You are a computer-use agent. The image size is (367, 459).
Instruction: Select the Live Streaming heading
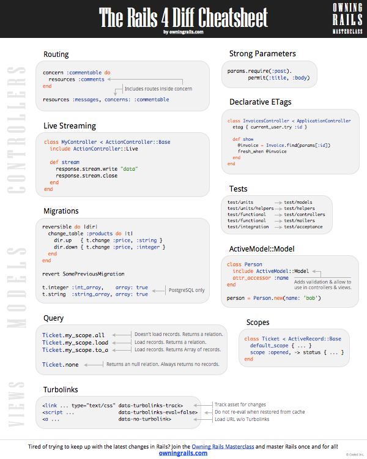70,126
